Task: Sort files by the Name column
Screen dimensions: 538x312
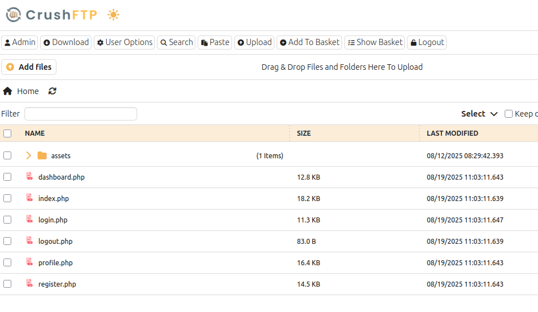Action: (x=35, y=133)
